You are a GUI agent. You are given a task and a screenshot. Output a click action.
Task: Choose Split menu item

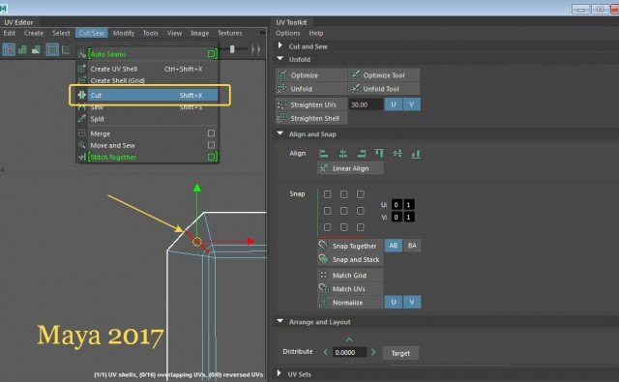[x=147, y=119]
